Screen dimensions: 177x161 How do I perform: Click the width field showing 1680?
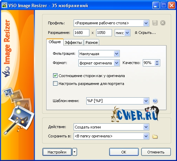81,33
